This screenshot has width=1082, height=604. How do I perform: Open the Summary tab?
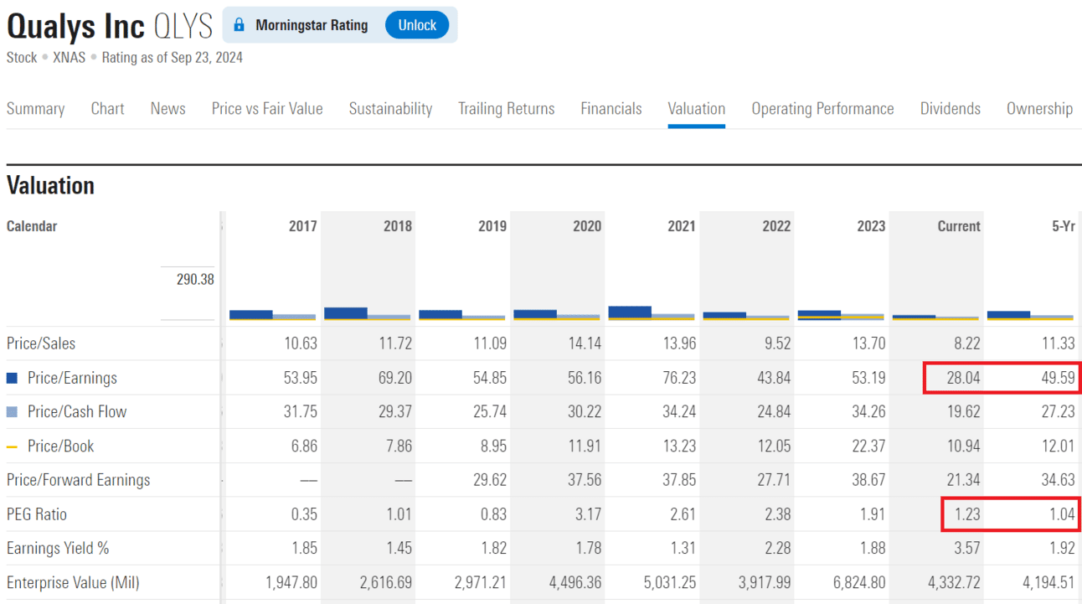[x=35, y=109]
